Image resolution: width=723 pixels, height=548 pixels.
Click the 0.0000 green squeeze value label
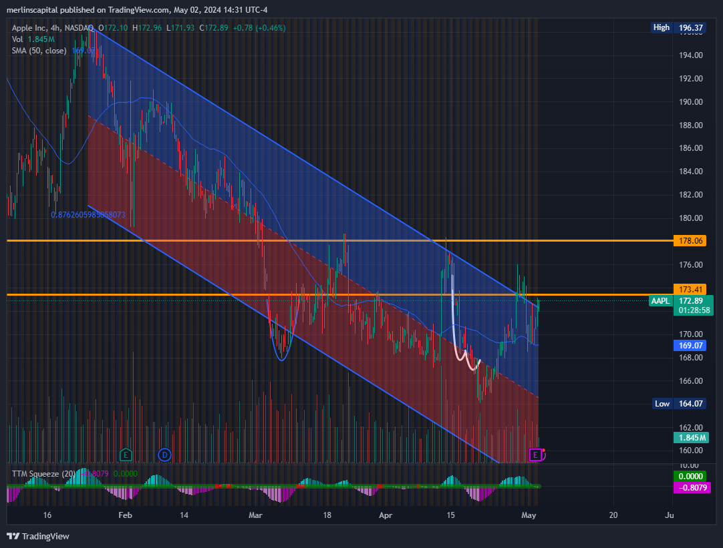690,476
